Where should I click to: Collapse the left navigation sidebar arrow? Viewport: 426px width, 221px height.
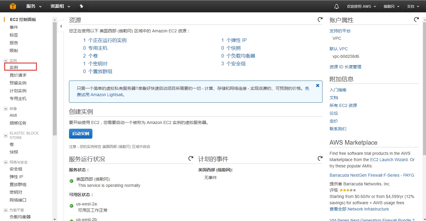pos(61,26)
